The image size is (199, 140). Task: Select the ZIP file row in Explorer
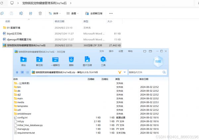click(62, 45)
